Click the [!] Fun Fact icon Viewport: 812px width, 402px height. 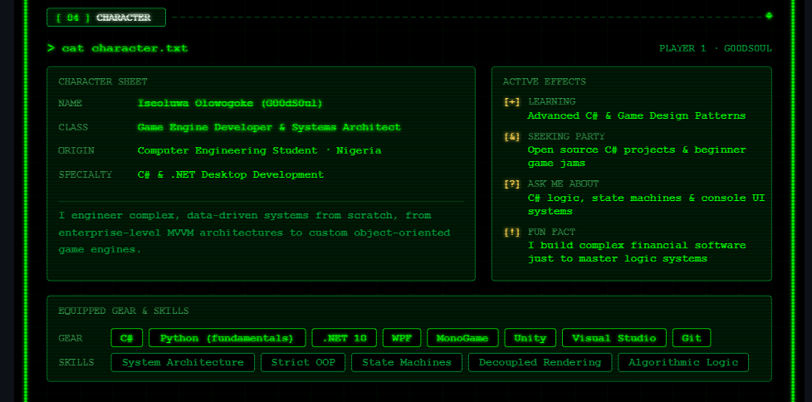pyautogui.click(x=511, y=232)
